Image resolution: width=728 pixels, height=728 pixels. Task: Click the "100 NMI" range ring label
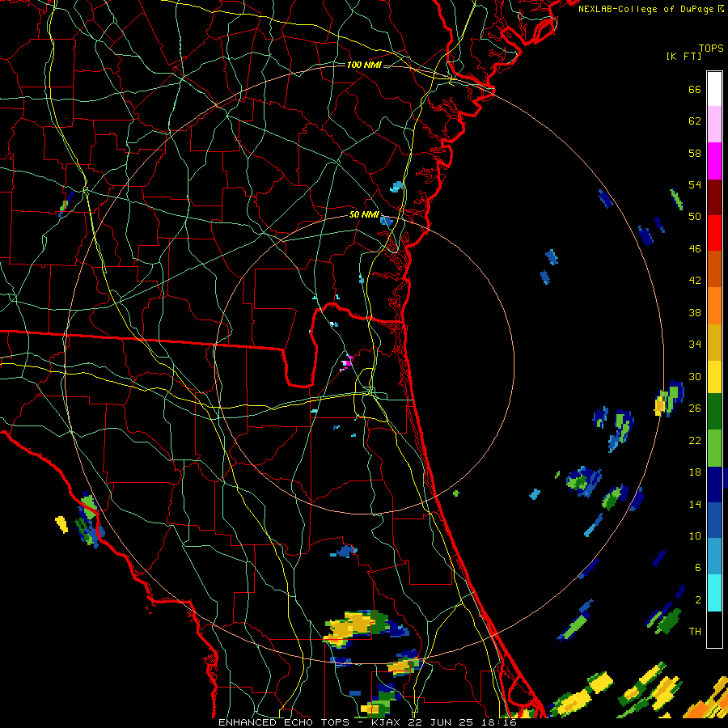coord(364,65)
